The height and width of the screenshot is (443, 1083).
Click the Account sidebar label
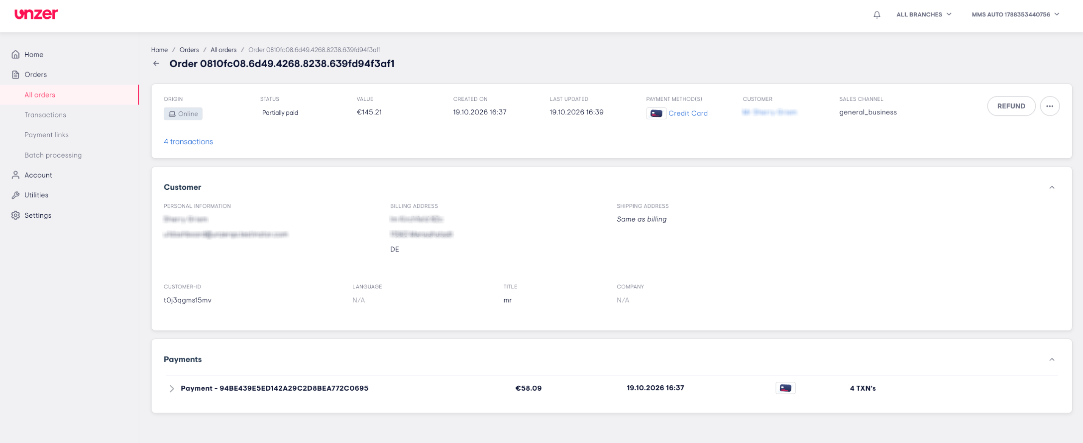pyautogui.click(x=38, y=175)
